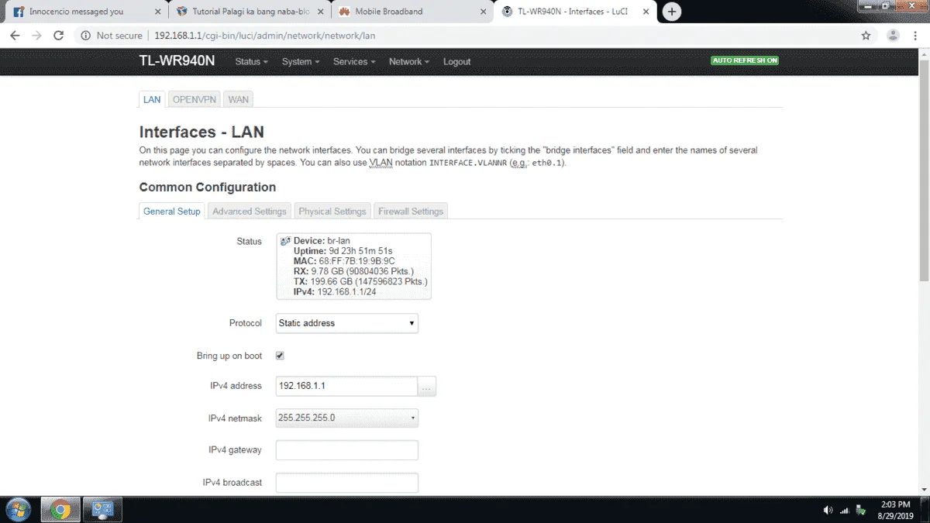Click the RX 9.78 GB status line

(x=354, y=271)
